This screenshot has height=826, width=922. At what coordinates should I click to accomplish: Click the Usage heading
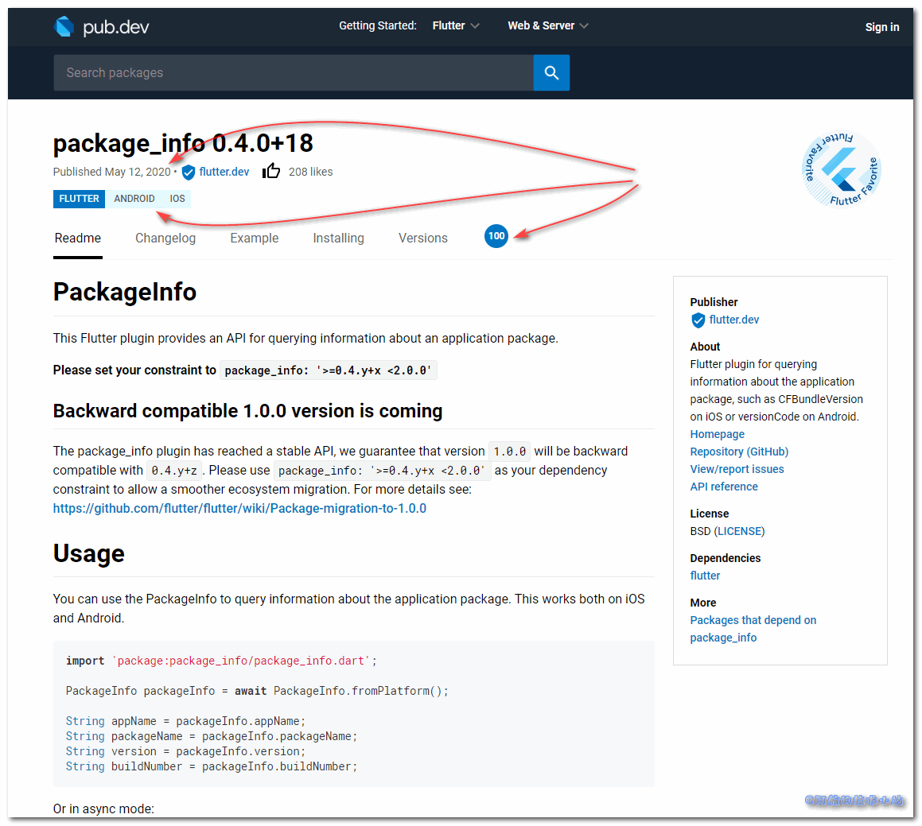89,553
